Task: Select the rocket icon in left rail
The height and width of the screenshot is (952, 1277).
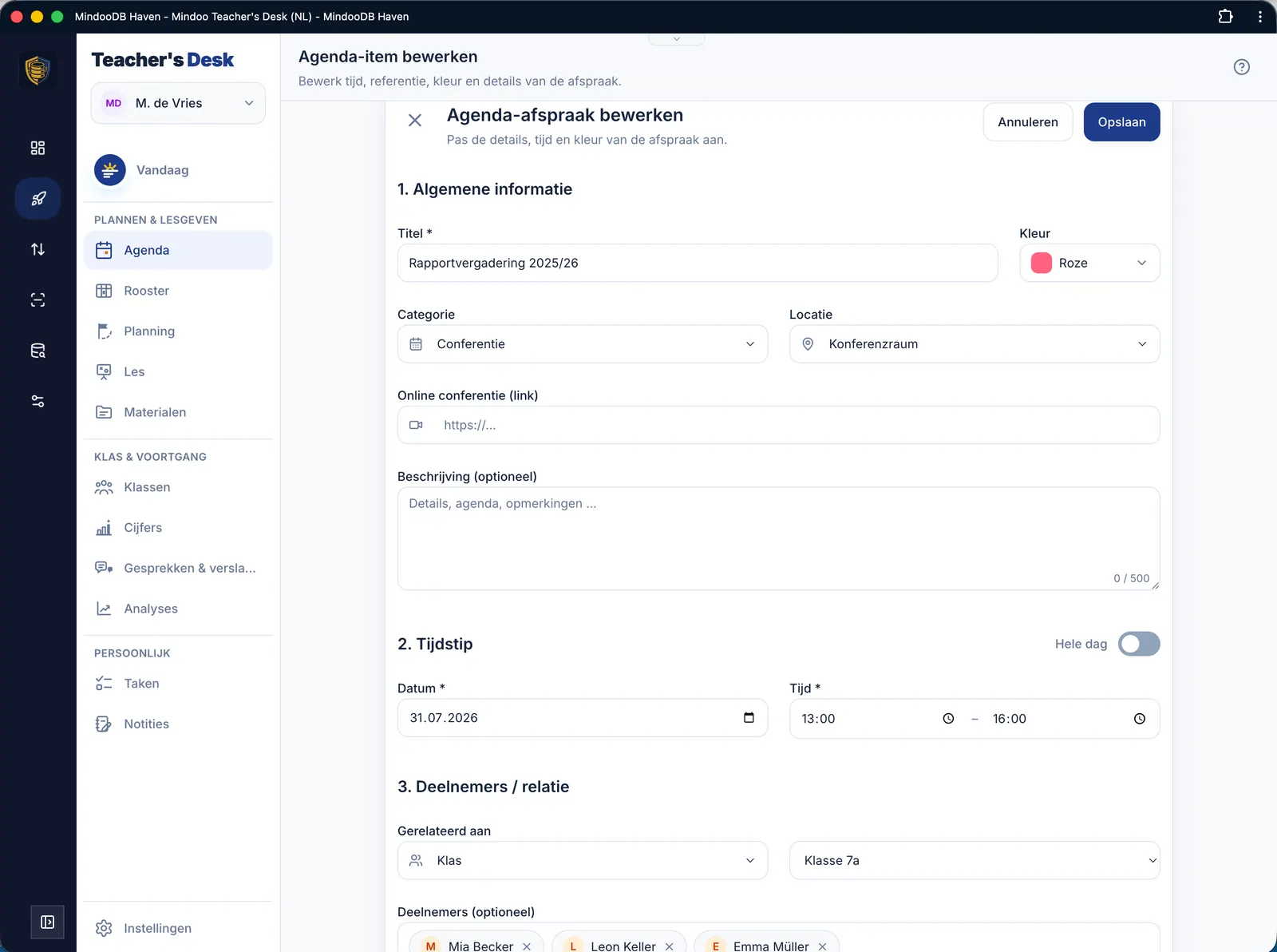Action: point(38,198)
